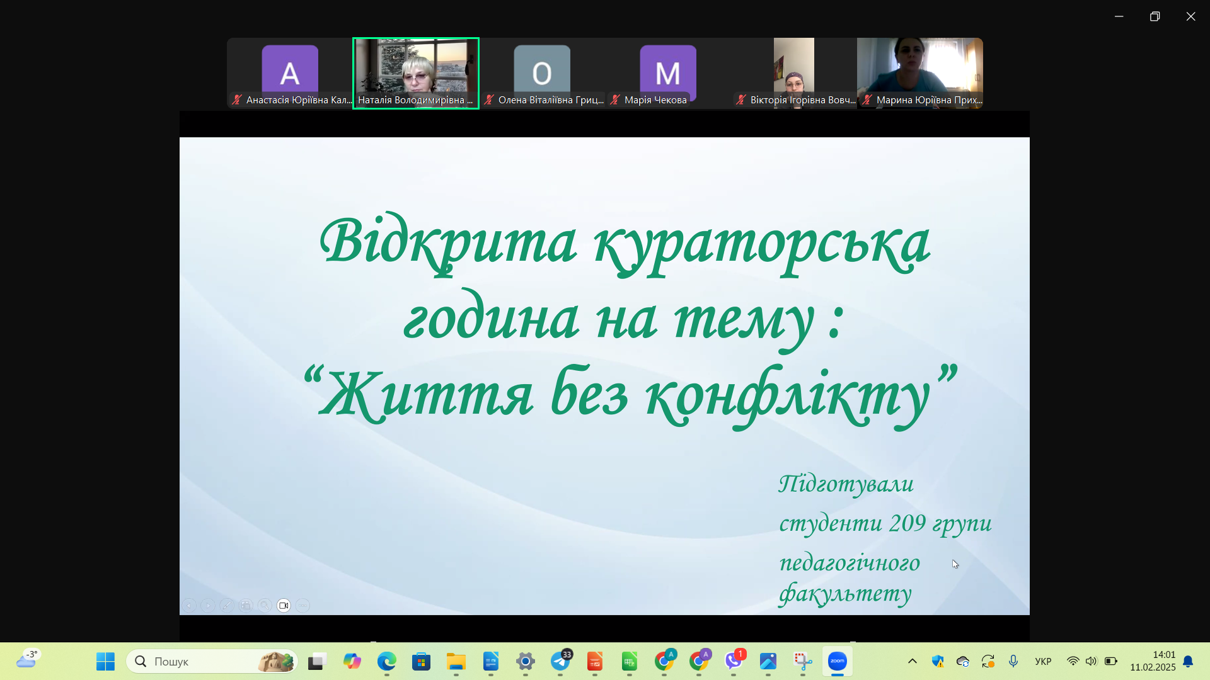Image resolution: width=1210 pixels, height=680 pixels.
Task: Open Wi-Fi network tray icon
Action: click(x=1073, y=661)
